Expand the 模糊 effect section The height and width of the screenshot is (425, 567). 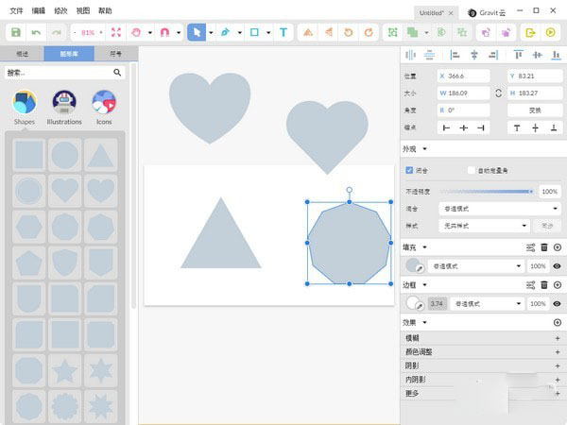click(558, 337)
